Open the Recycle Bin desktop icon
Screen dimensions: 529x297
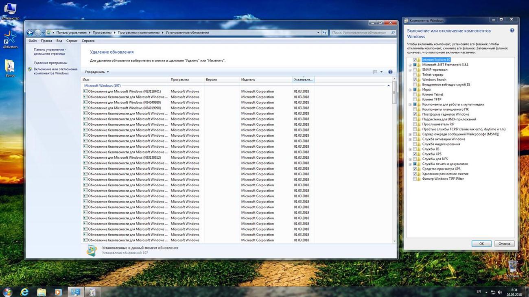pos(513,266)
